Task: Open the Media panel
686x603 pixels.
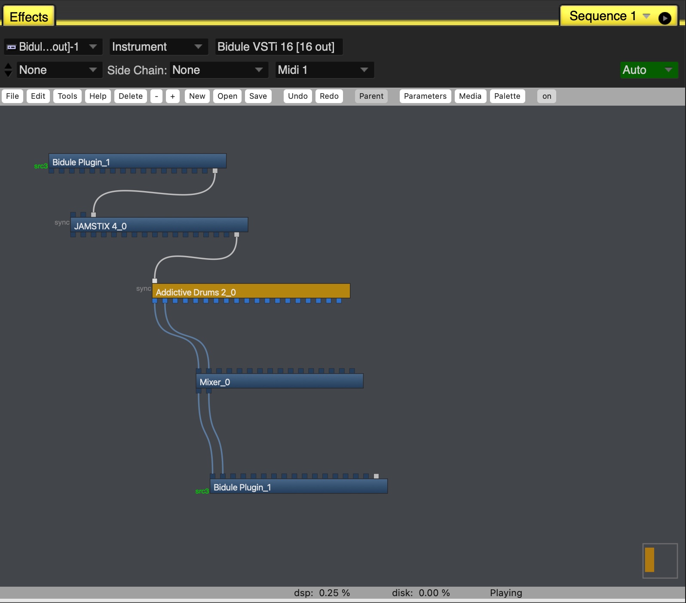Action: [470, 96]
